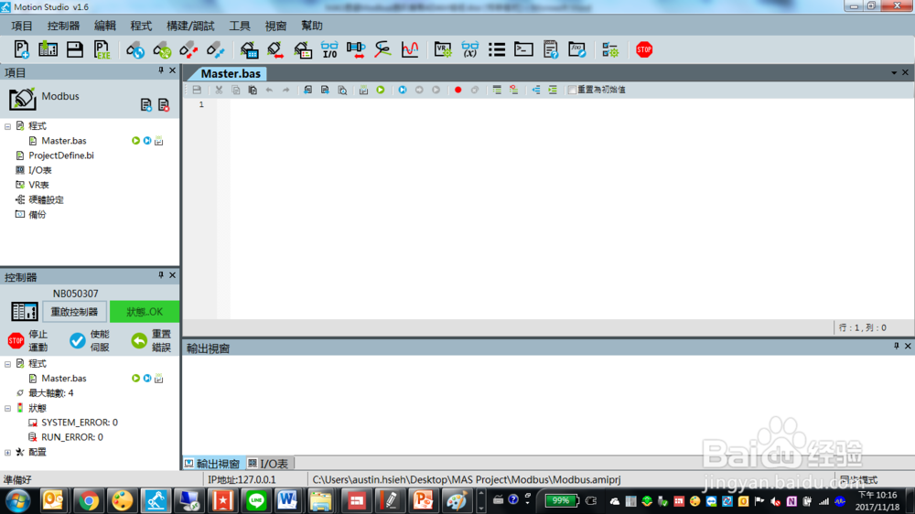This screenshot has height=514, width=915.
Task: Run Master.bas from the project tree
Action: 135,141
